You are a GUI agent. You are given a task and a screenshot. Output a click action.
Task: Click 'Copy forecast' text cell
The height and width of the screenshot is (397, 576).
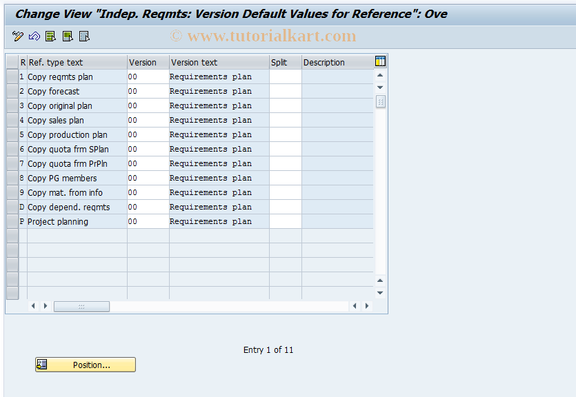[x=77, y=91]
